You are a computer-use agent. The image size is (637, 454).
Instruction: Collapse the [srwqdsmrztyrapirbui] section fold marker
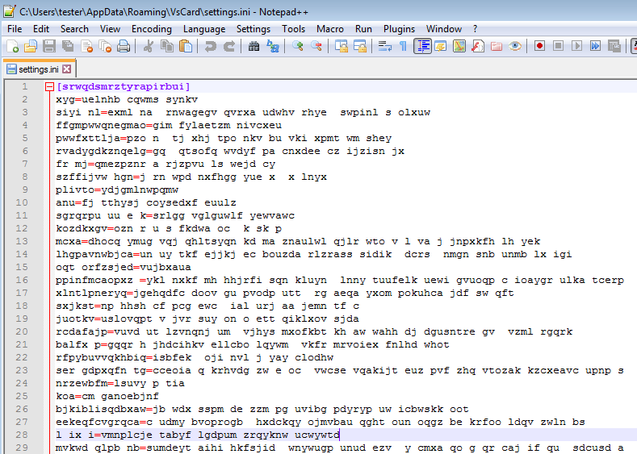49,86
